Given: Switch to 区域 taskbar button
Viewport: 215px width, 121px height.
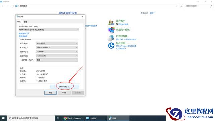Looking at the screenshot, I should [x=118, y=118].
